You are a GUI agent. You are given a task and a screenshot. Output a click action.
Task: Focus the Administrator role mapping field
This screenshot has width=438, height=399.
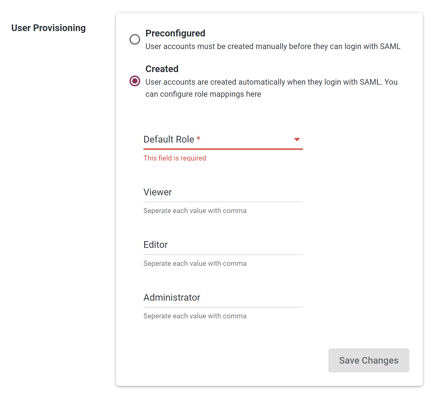pyautogui.click(x=223, y=298)
